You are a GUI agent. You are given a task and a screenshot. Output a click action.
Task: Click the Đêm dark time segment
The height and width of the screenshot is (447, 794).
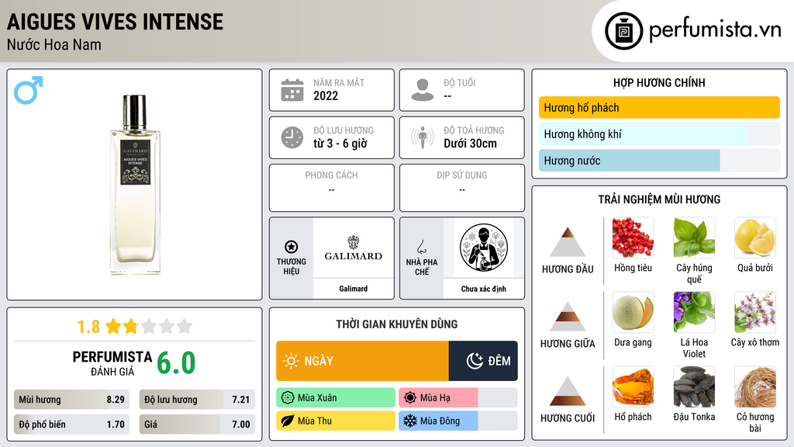[483, 361]
